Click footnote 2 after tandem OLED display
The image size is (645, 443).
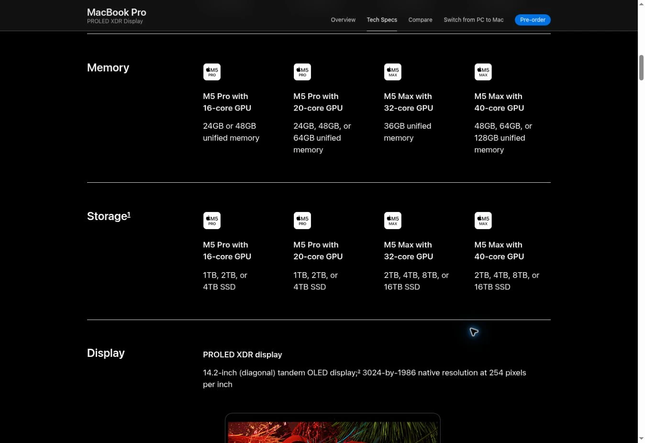[x=359, y=371]
